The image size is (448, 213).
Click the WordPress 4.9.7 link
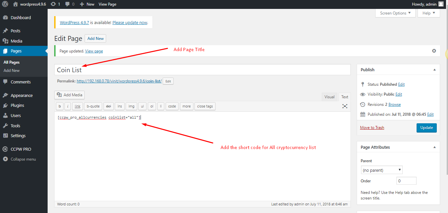click(x=74, y=23)
